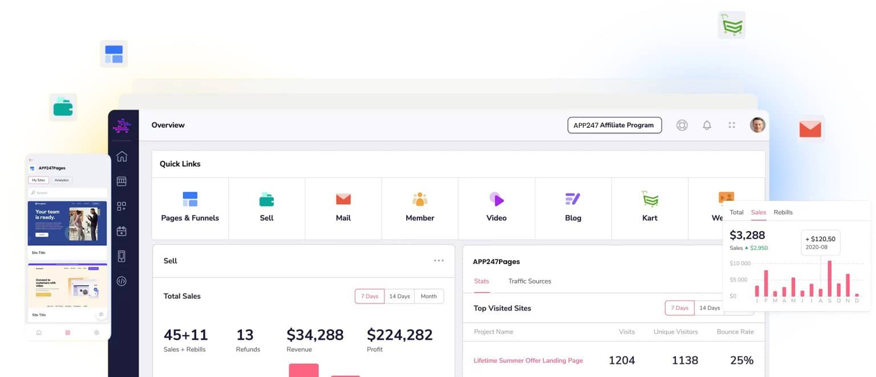Open the apps grid dots icon
Screen dimensions: 876x377
[732, 125]
